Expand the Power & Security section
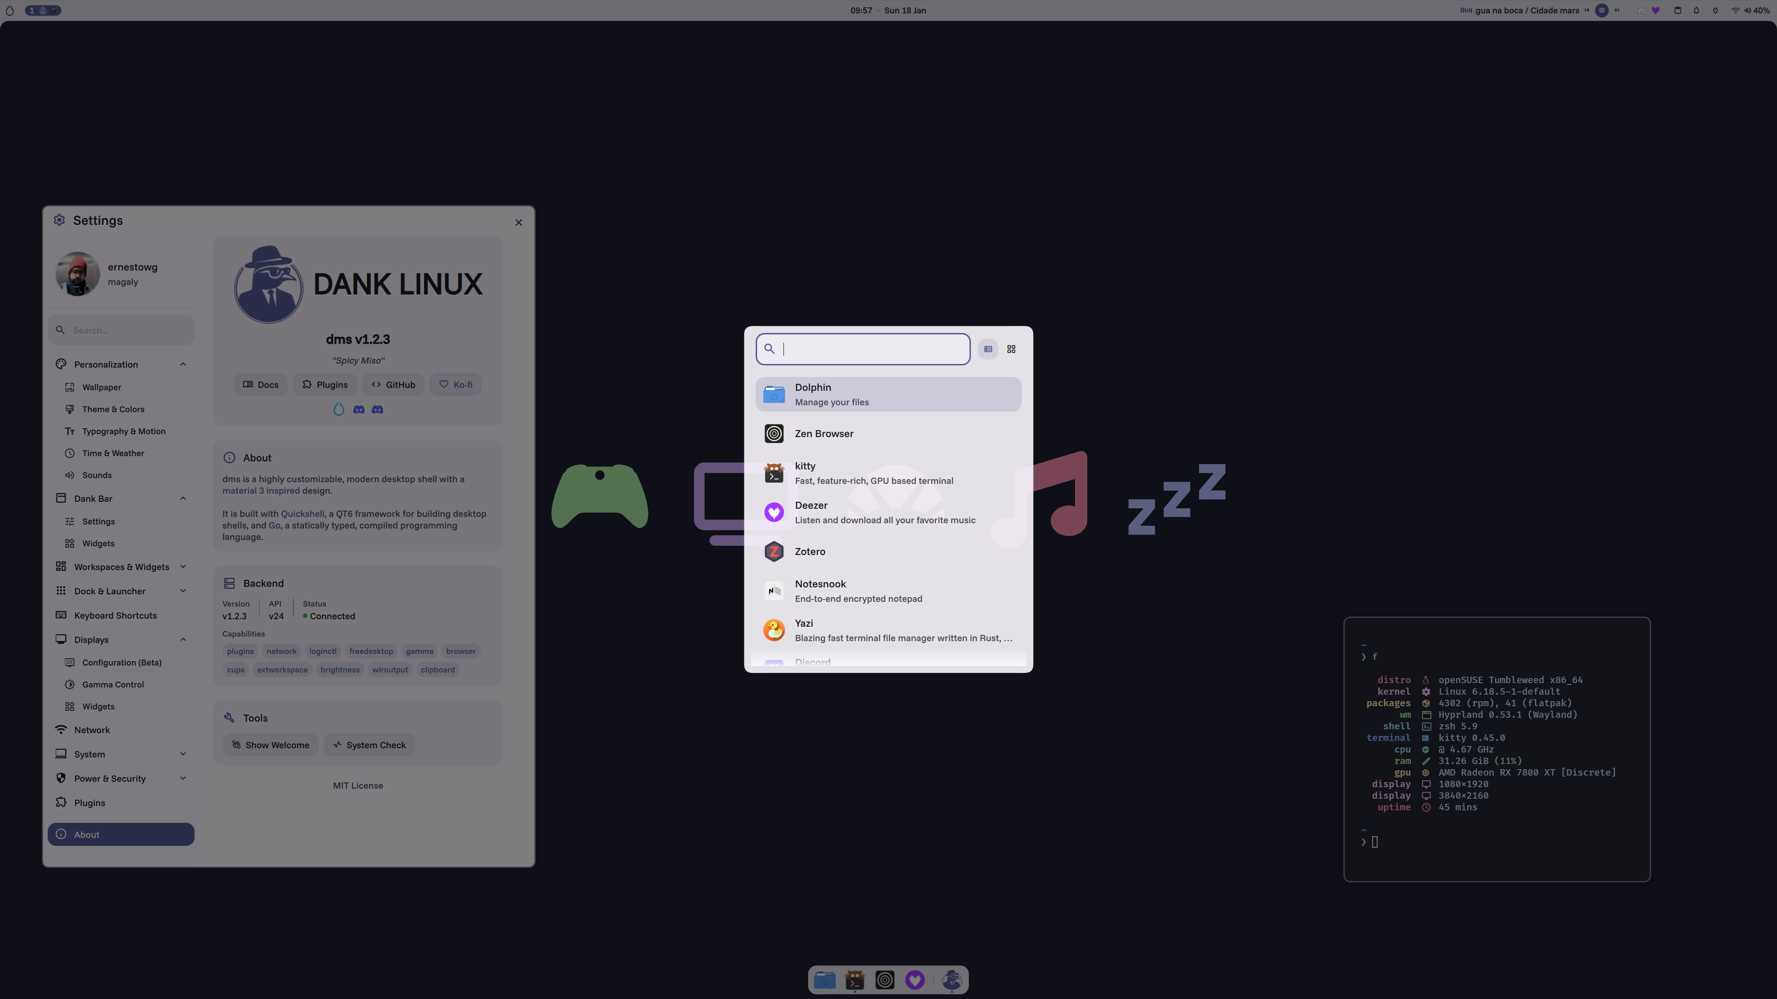The height and width of the screenshot is (999, 1777). click(183, 778)
